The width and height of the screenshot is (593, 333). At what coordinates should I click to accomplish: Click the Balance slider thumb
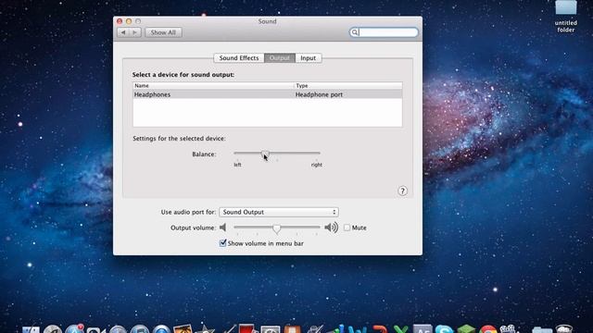pyautogui.click(x=265, y=154)
